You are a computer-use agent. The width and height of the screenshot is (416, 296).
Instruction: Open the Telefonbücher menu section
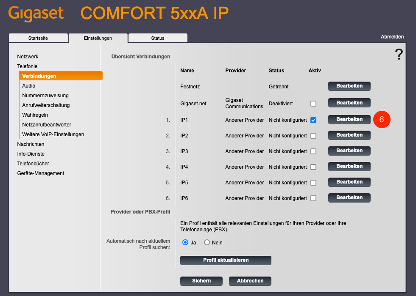[x=33, y=164]
